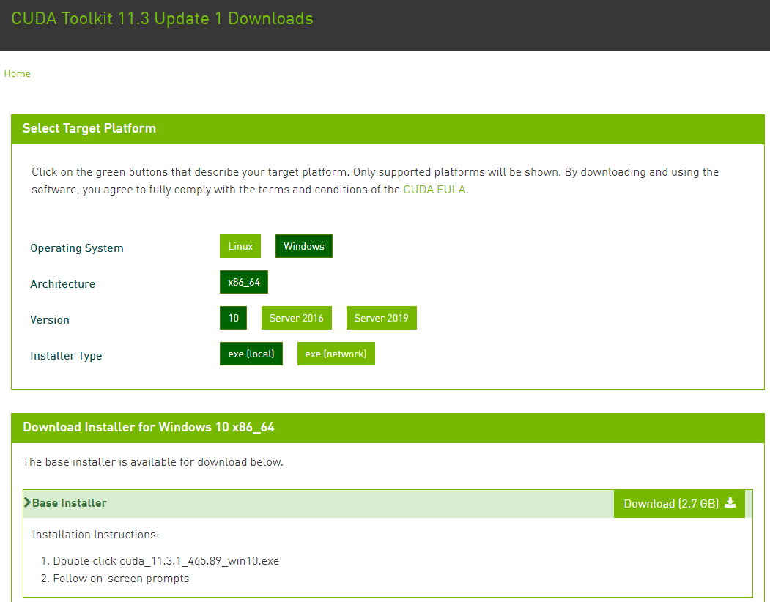Screen dimensions: 770x602
Task: Click the Download Installer for Windows 10 x86_64 header
Action: tap(388, 428)
